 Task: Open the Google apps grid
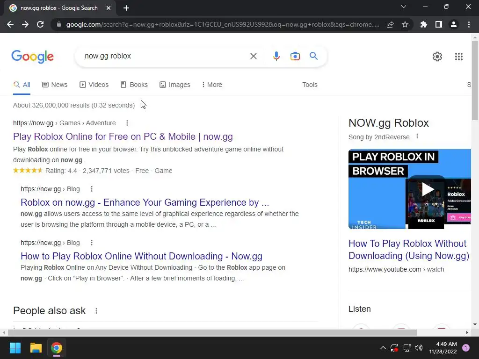(458, 57)
